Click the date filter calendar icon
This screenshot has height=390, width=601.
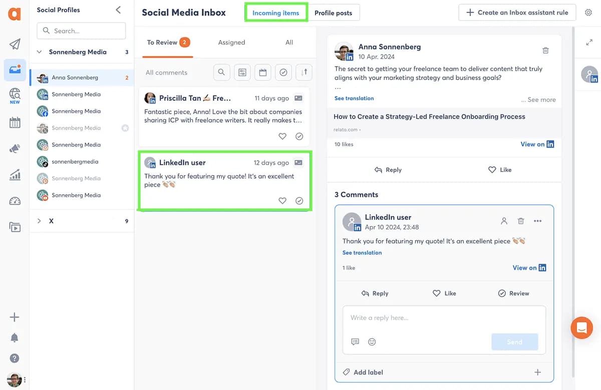[262, 73]
